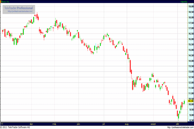Select the 'jún.' month marker on time axis

point(79,124)
